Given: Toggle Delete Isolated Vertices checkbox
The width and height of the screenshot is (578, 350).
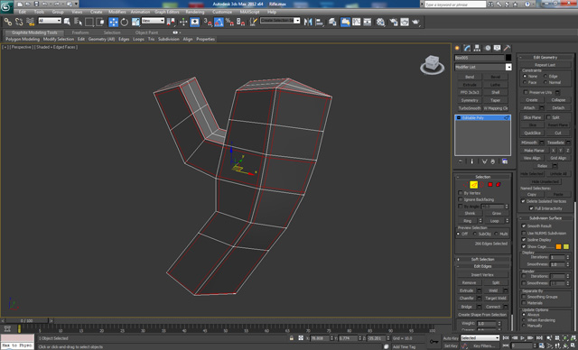Looking at the screenshot, I should [x=523, y=201].
